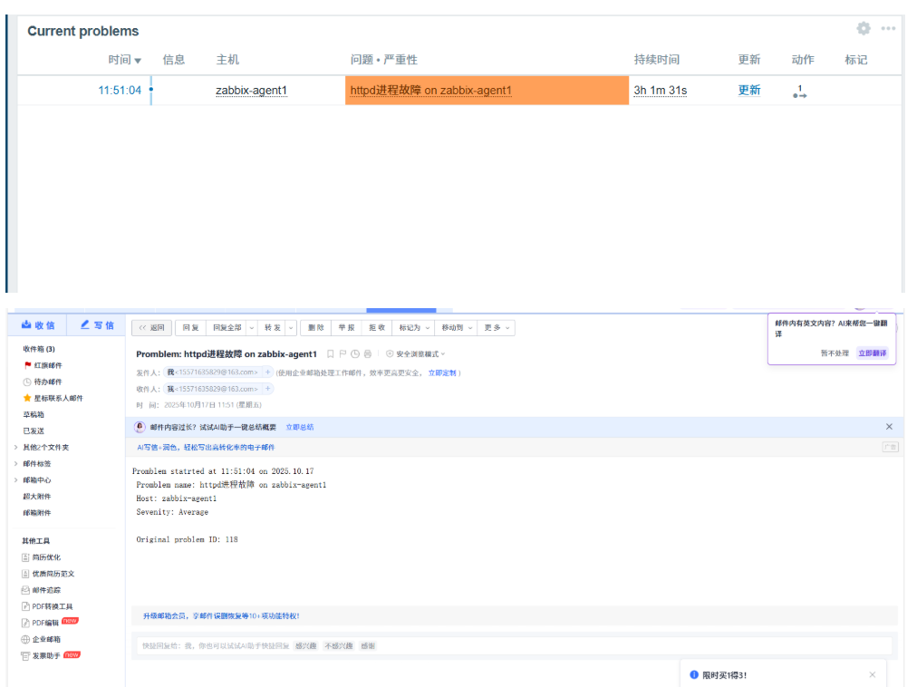Image resolution: width=907 pixels, height=687 pixels.
Task: Click the PDF转换工具 icon
Action: (25, 606)
